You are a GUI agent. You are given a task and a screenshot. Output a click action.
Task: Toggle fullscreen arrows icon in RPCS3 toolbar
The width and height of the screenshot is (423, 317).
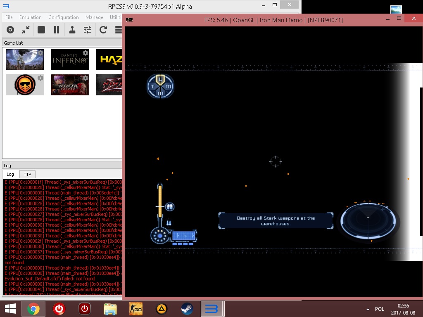26,30
